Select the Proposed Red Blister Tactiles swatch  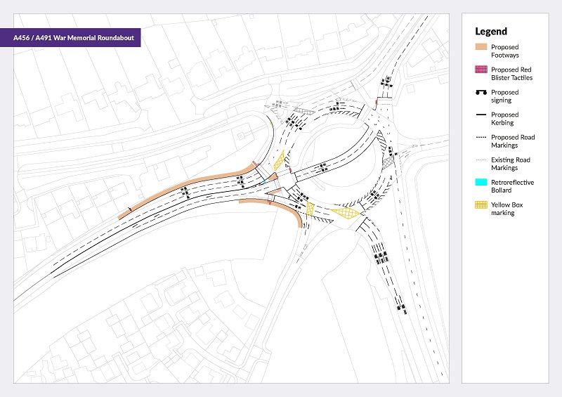tap(482, 70)
